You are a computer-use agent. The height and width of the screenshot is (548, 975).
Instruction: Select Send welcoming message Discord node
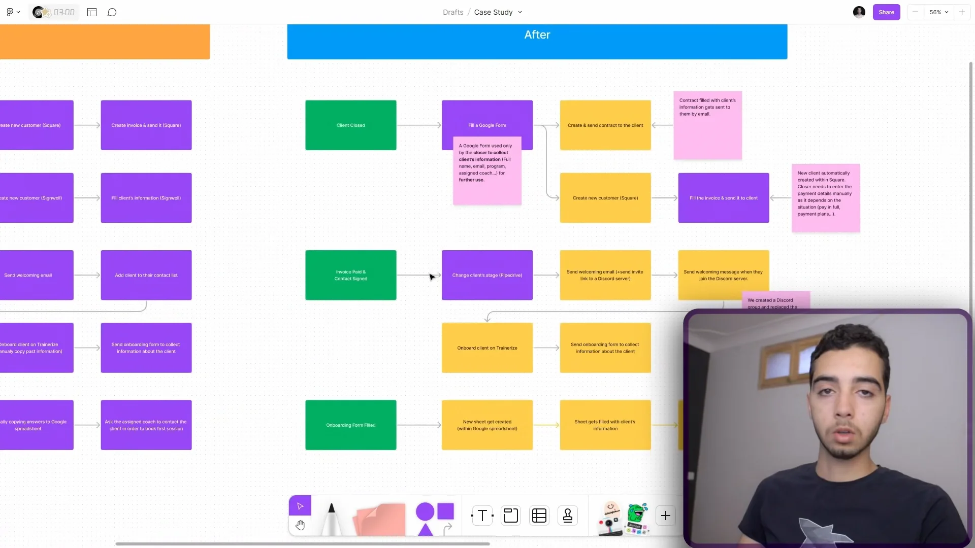(724, 275)
